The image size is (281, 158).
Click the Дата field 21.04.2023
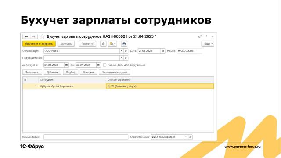[149, 51]
